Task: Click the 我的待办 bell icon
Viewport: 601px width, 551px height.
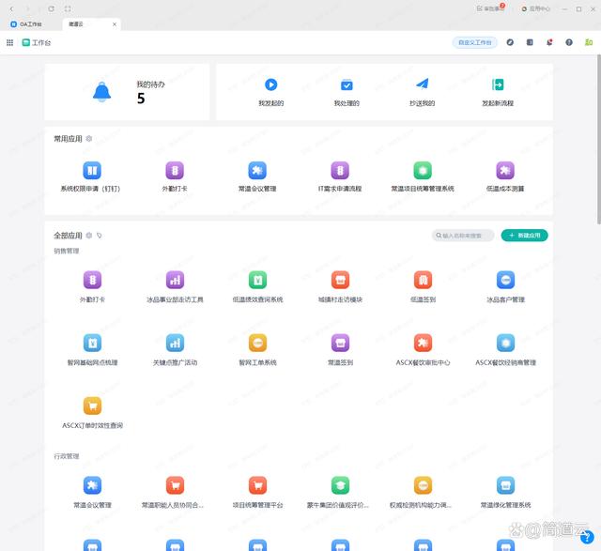Action: (101, 92)
